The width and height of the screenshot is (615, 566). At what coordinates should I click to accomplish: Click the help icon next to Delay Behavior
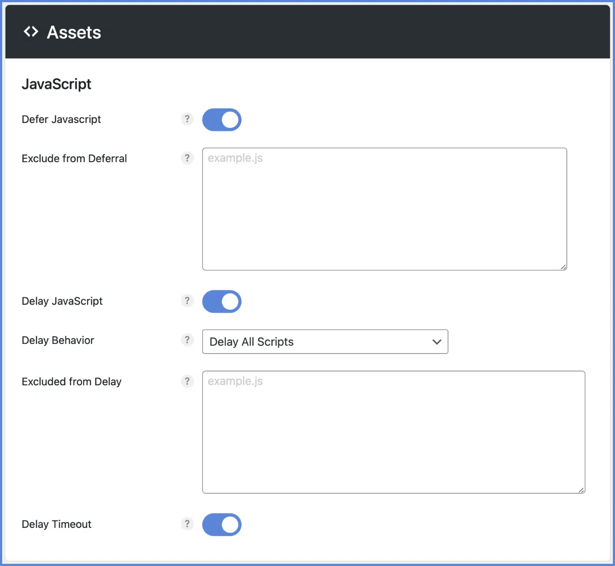[x=187, y=340]
